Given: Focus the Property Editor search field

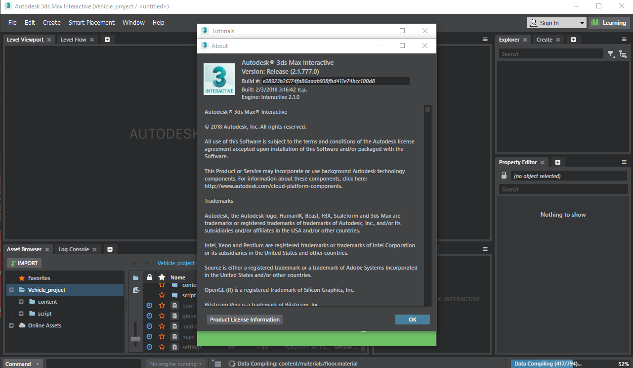Looking at the screenshot, I should 562,189.
